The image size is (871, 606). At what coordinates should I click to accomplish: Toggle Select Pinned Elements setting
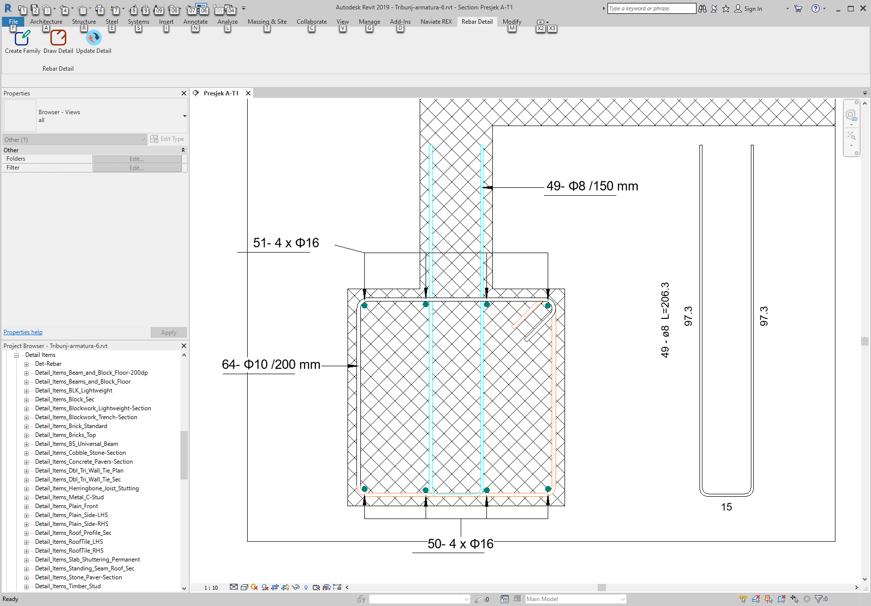(768, 599)
